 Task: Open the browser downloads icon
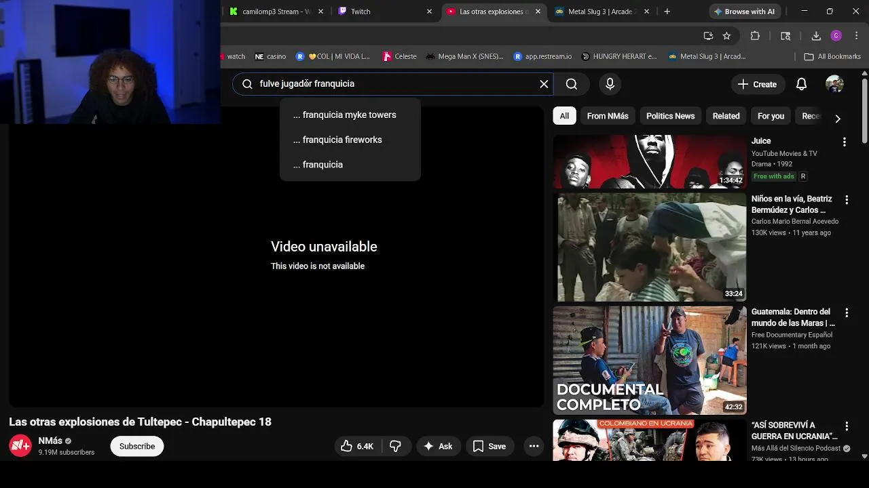pos(816,36)
